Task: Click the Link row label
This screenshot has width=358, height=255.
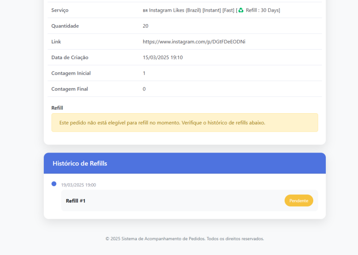Action: [56, 42]
